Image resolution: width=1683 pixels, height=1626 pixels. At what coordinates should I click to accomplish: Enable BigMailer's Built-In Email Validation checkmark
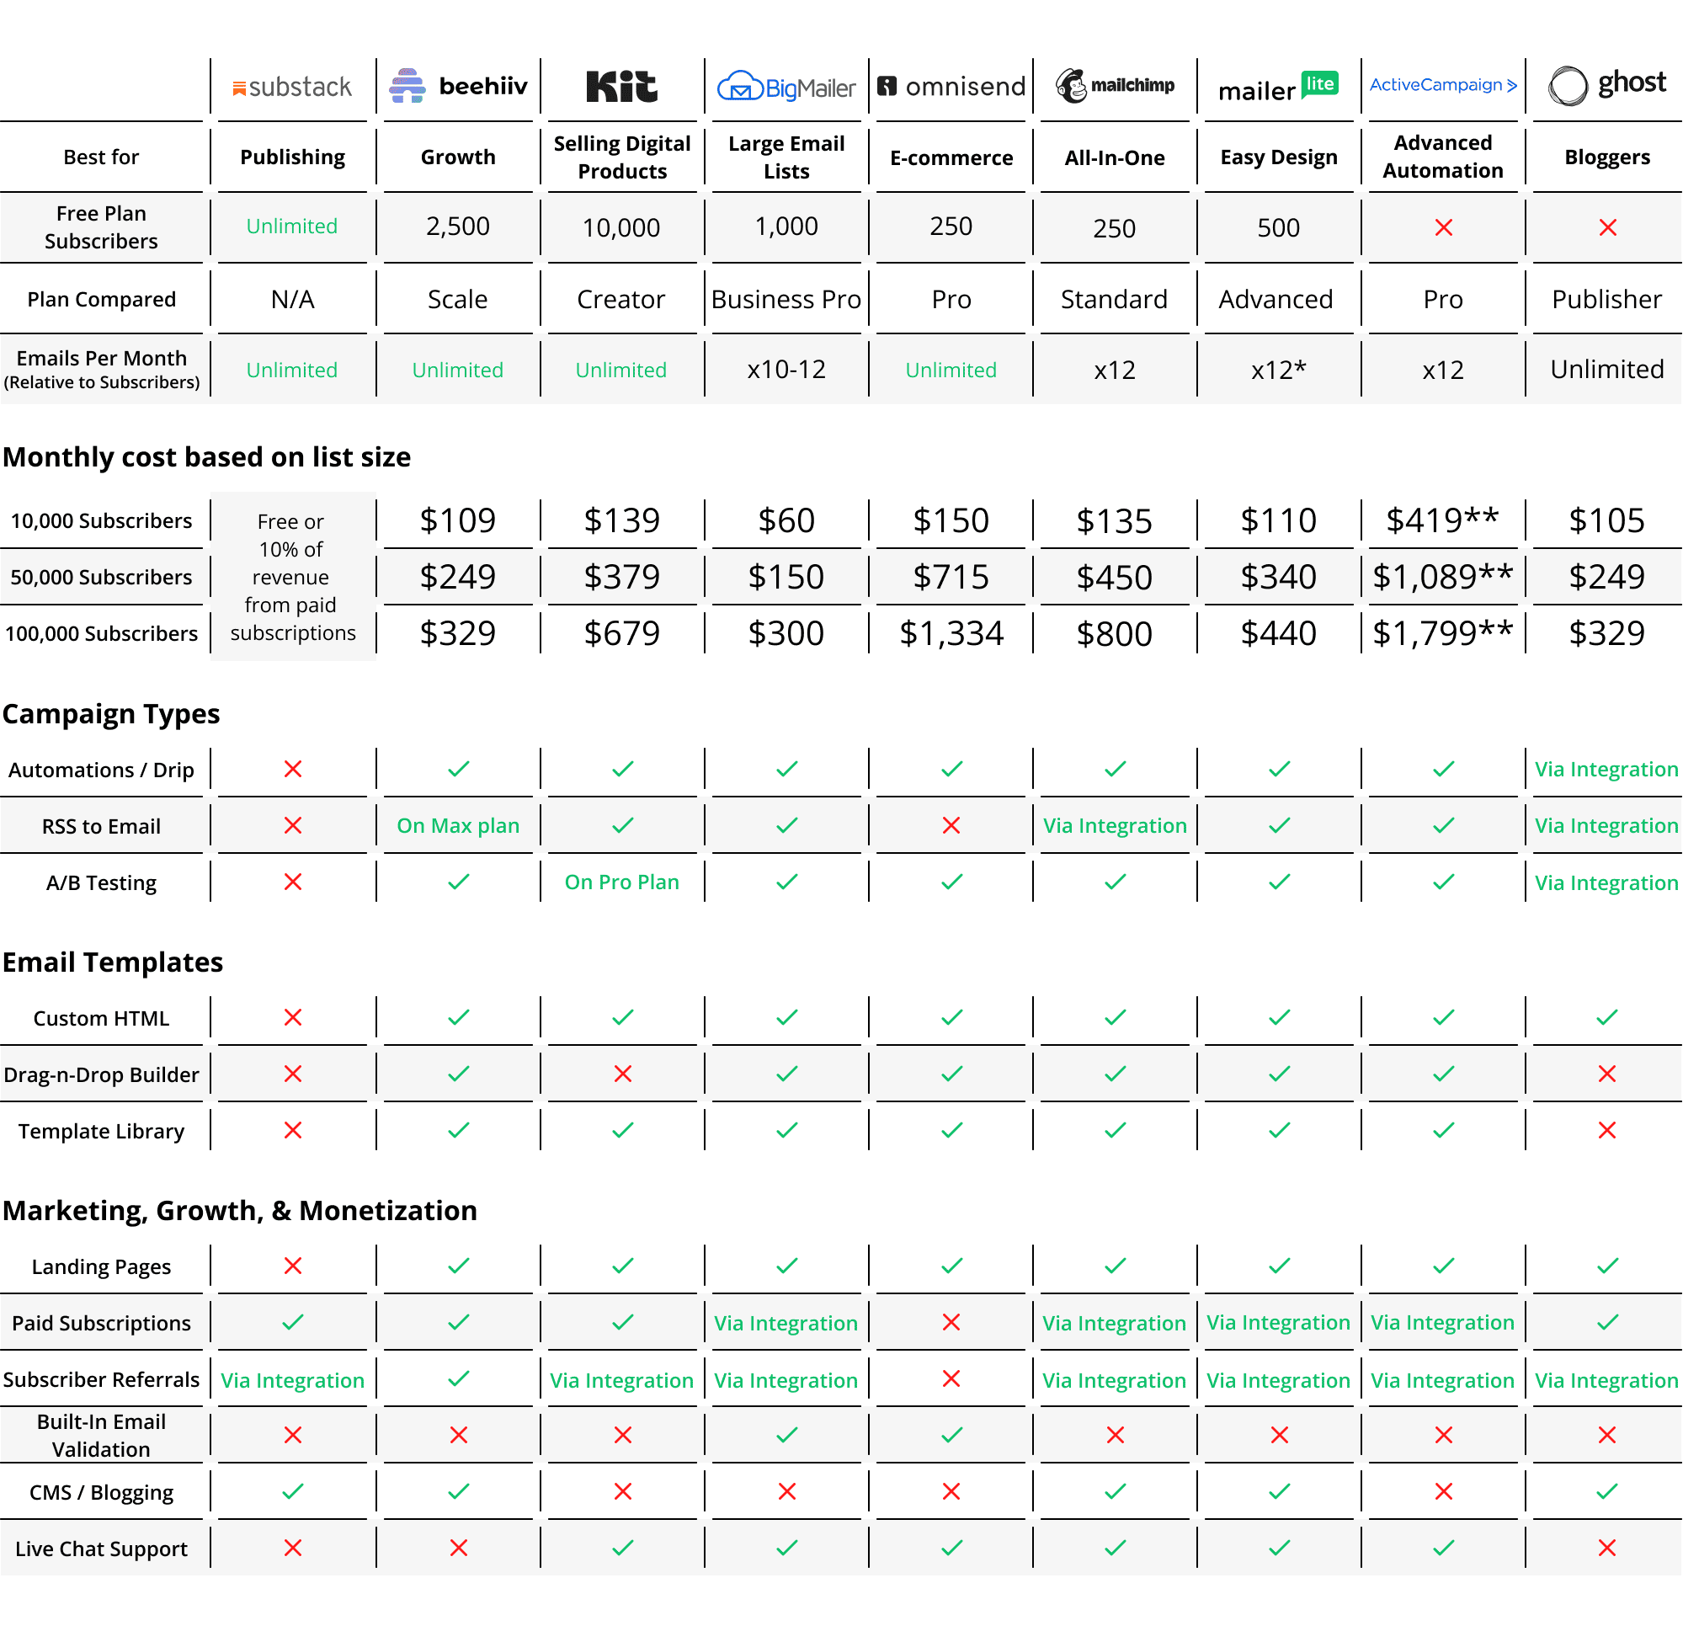pyautogui.click(x=786, y=1435)
